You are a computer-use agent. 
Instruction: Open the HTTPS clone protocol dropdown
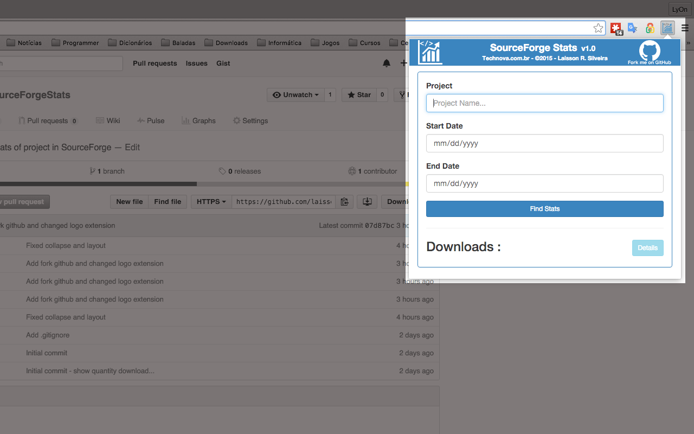pos(210,201)
